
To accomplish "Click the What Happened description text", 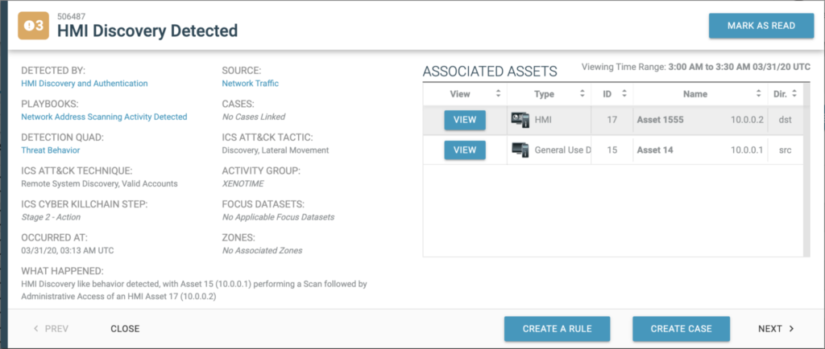I will (193, 290).
